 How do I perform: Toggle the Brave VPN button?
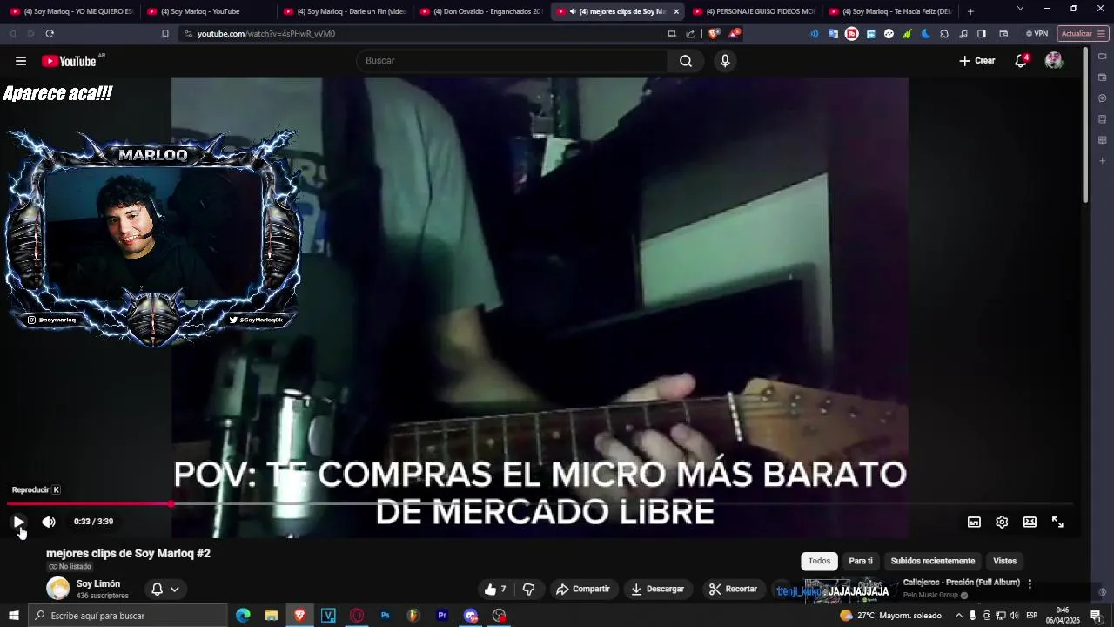click(x=1037, y=34)
